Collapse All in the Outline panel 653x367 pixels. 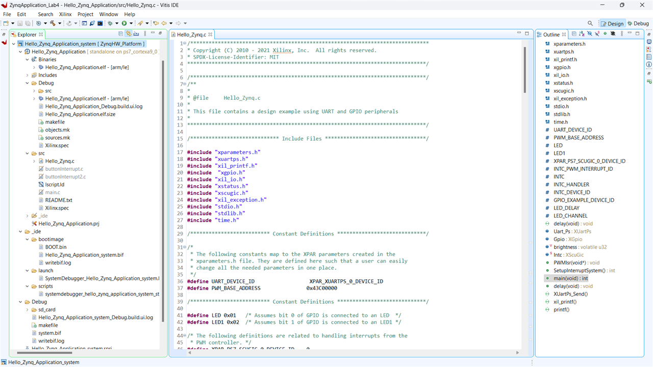click(574, 34)
